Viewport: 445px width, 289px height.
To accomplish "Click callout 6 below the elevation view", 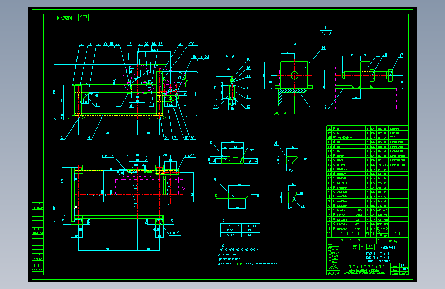I will click(x=166, y=137).
